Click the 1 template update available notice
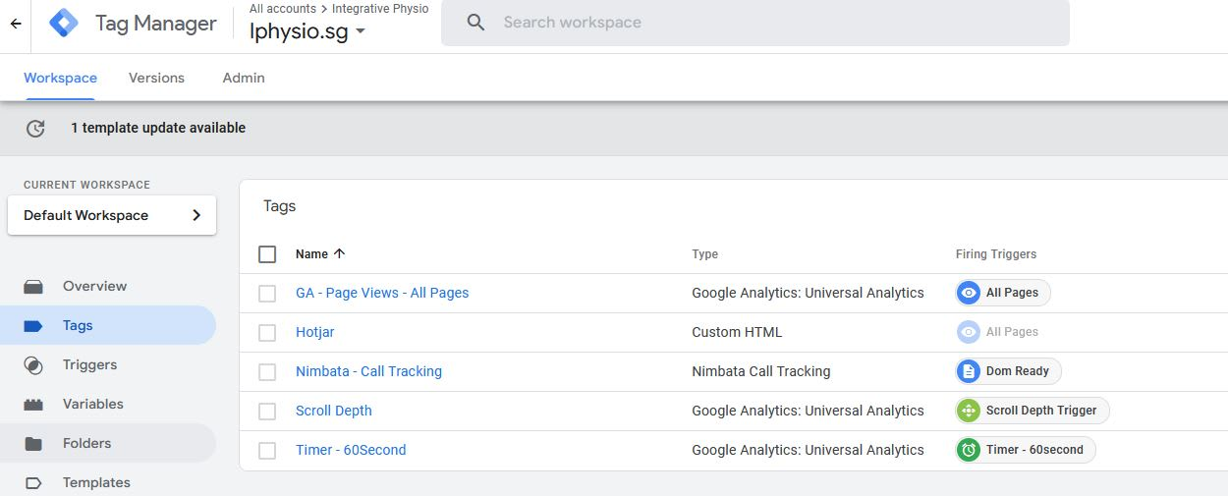 pos(158,128)
